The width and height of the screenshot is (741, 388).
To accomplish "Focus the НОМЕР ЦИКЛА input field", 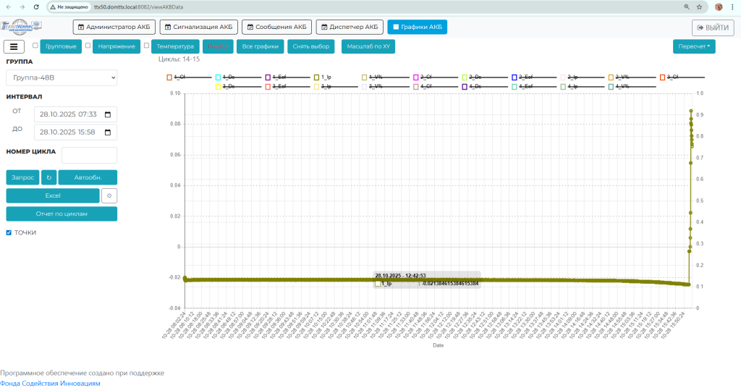I will (89, 155).
